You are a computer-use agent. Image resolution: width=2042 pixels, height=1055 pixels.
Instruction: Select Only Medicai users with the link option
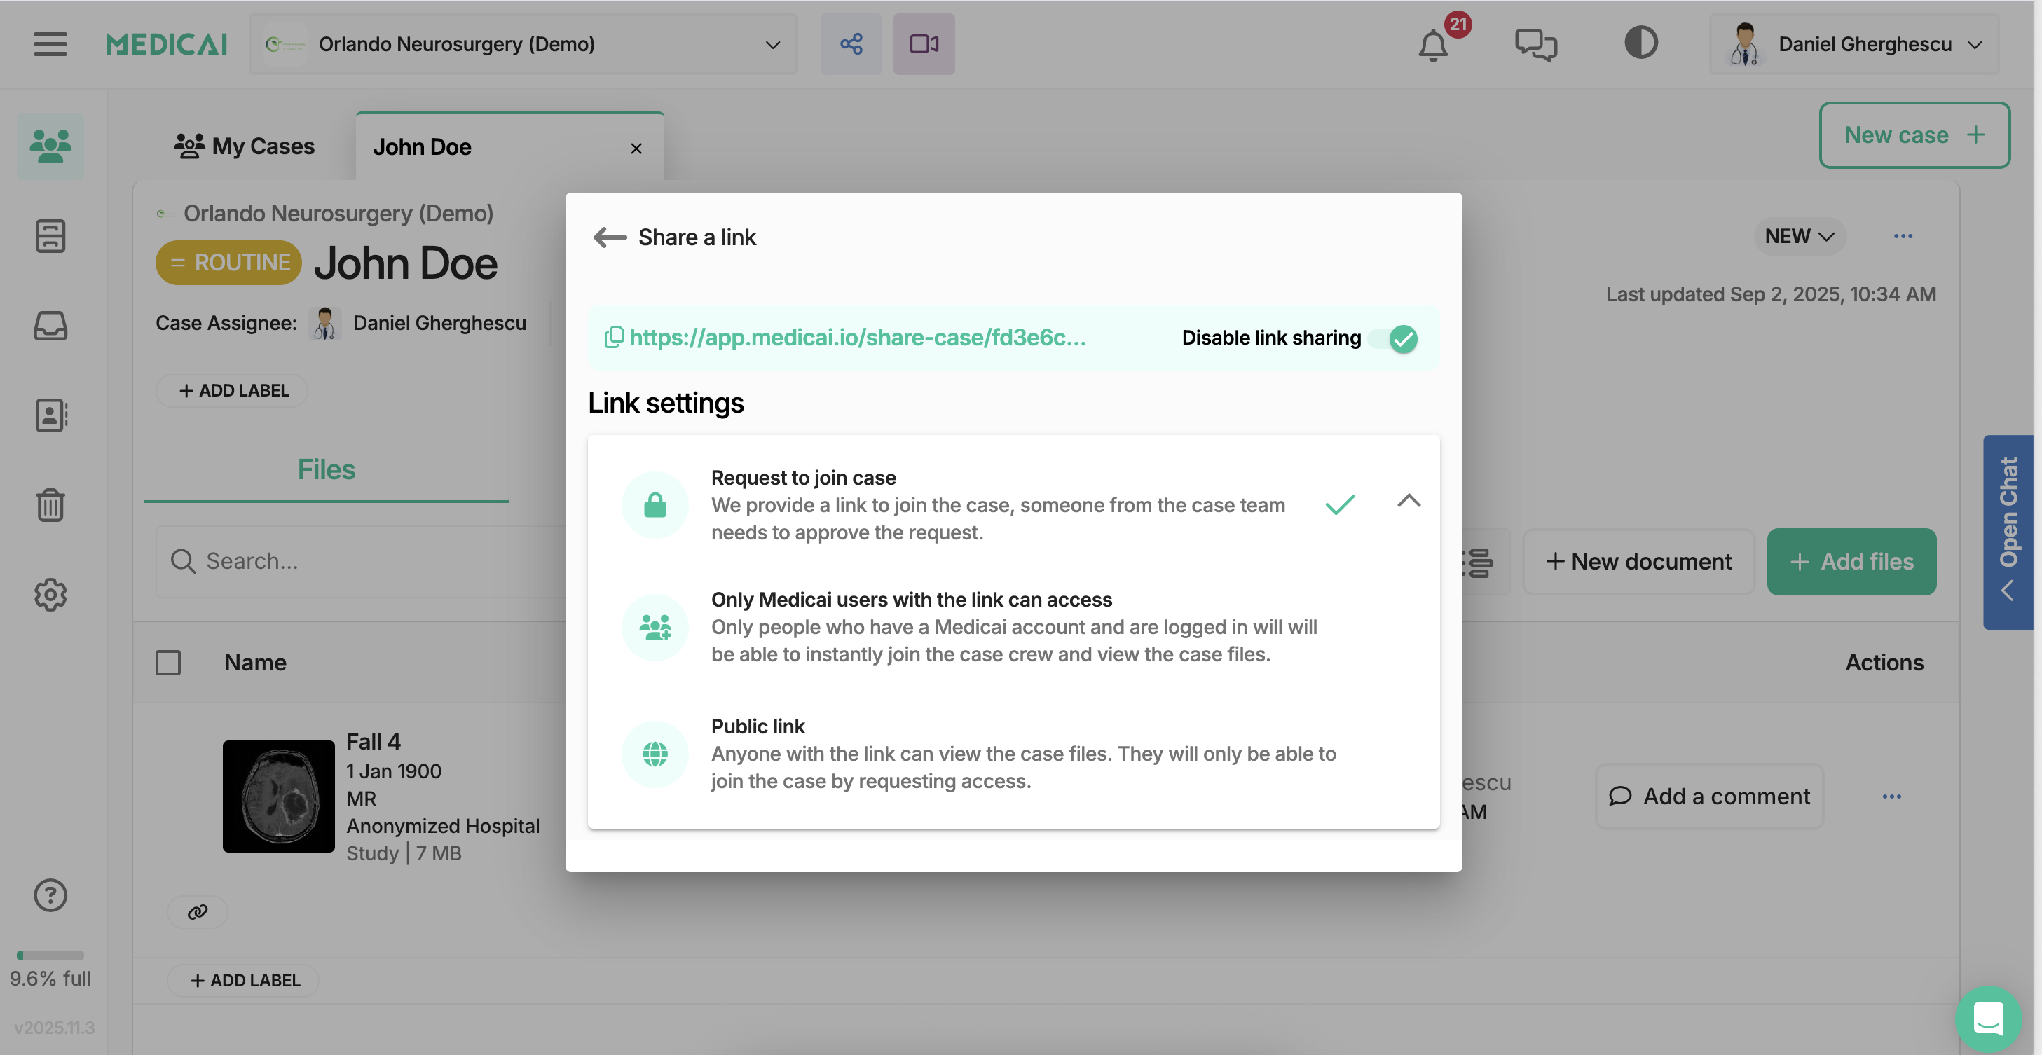pos(1013,627)
